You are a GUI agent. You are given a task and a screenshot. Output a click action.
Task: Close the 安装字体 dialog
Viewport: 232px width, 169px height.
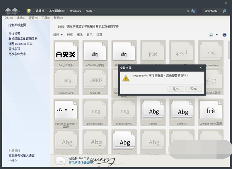[200, 68]
